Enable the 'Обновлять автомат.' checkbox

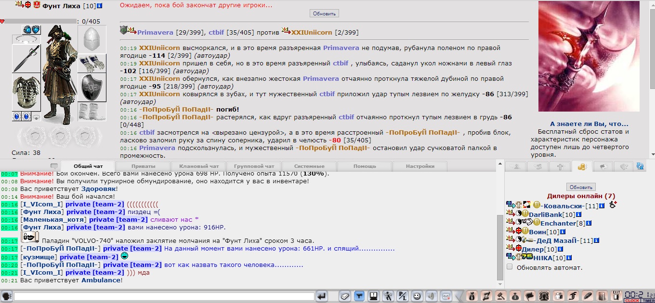(510, 267)
